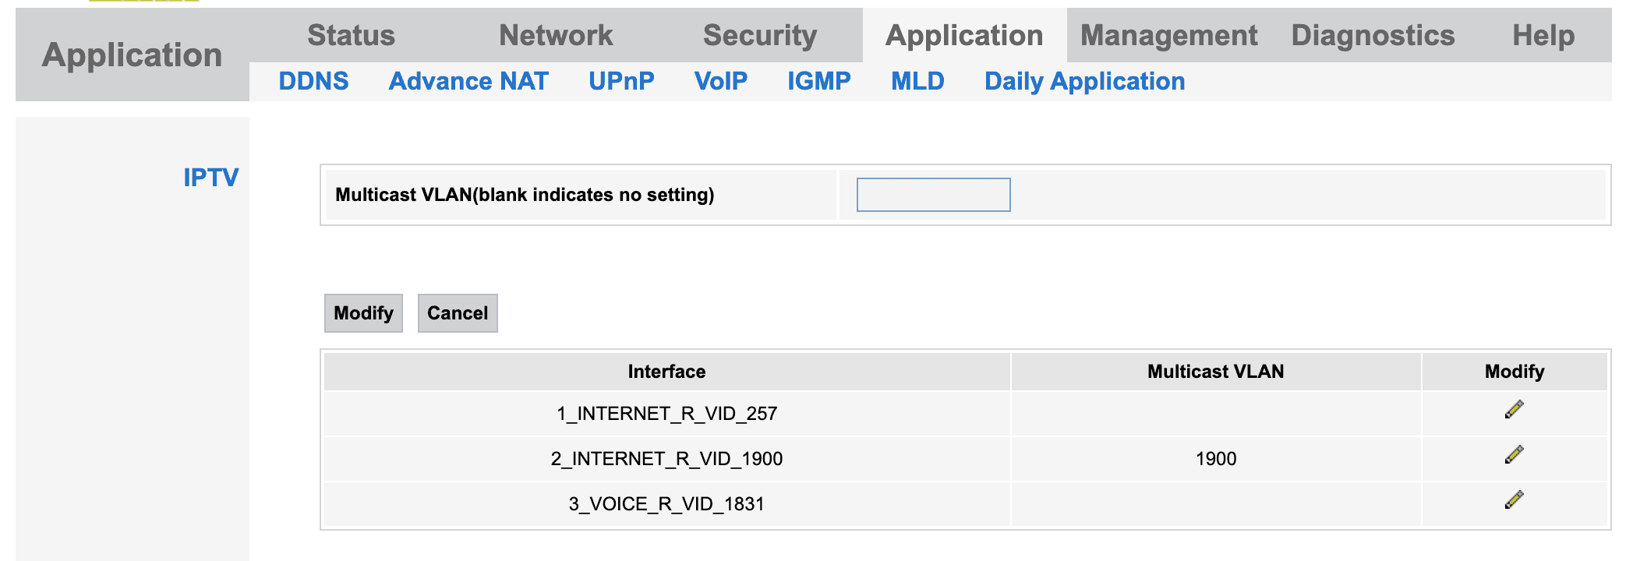Go to the Security tab
This screenshot has height=561, width=1626.
tap(760, 36)
